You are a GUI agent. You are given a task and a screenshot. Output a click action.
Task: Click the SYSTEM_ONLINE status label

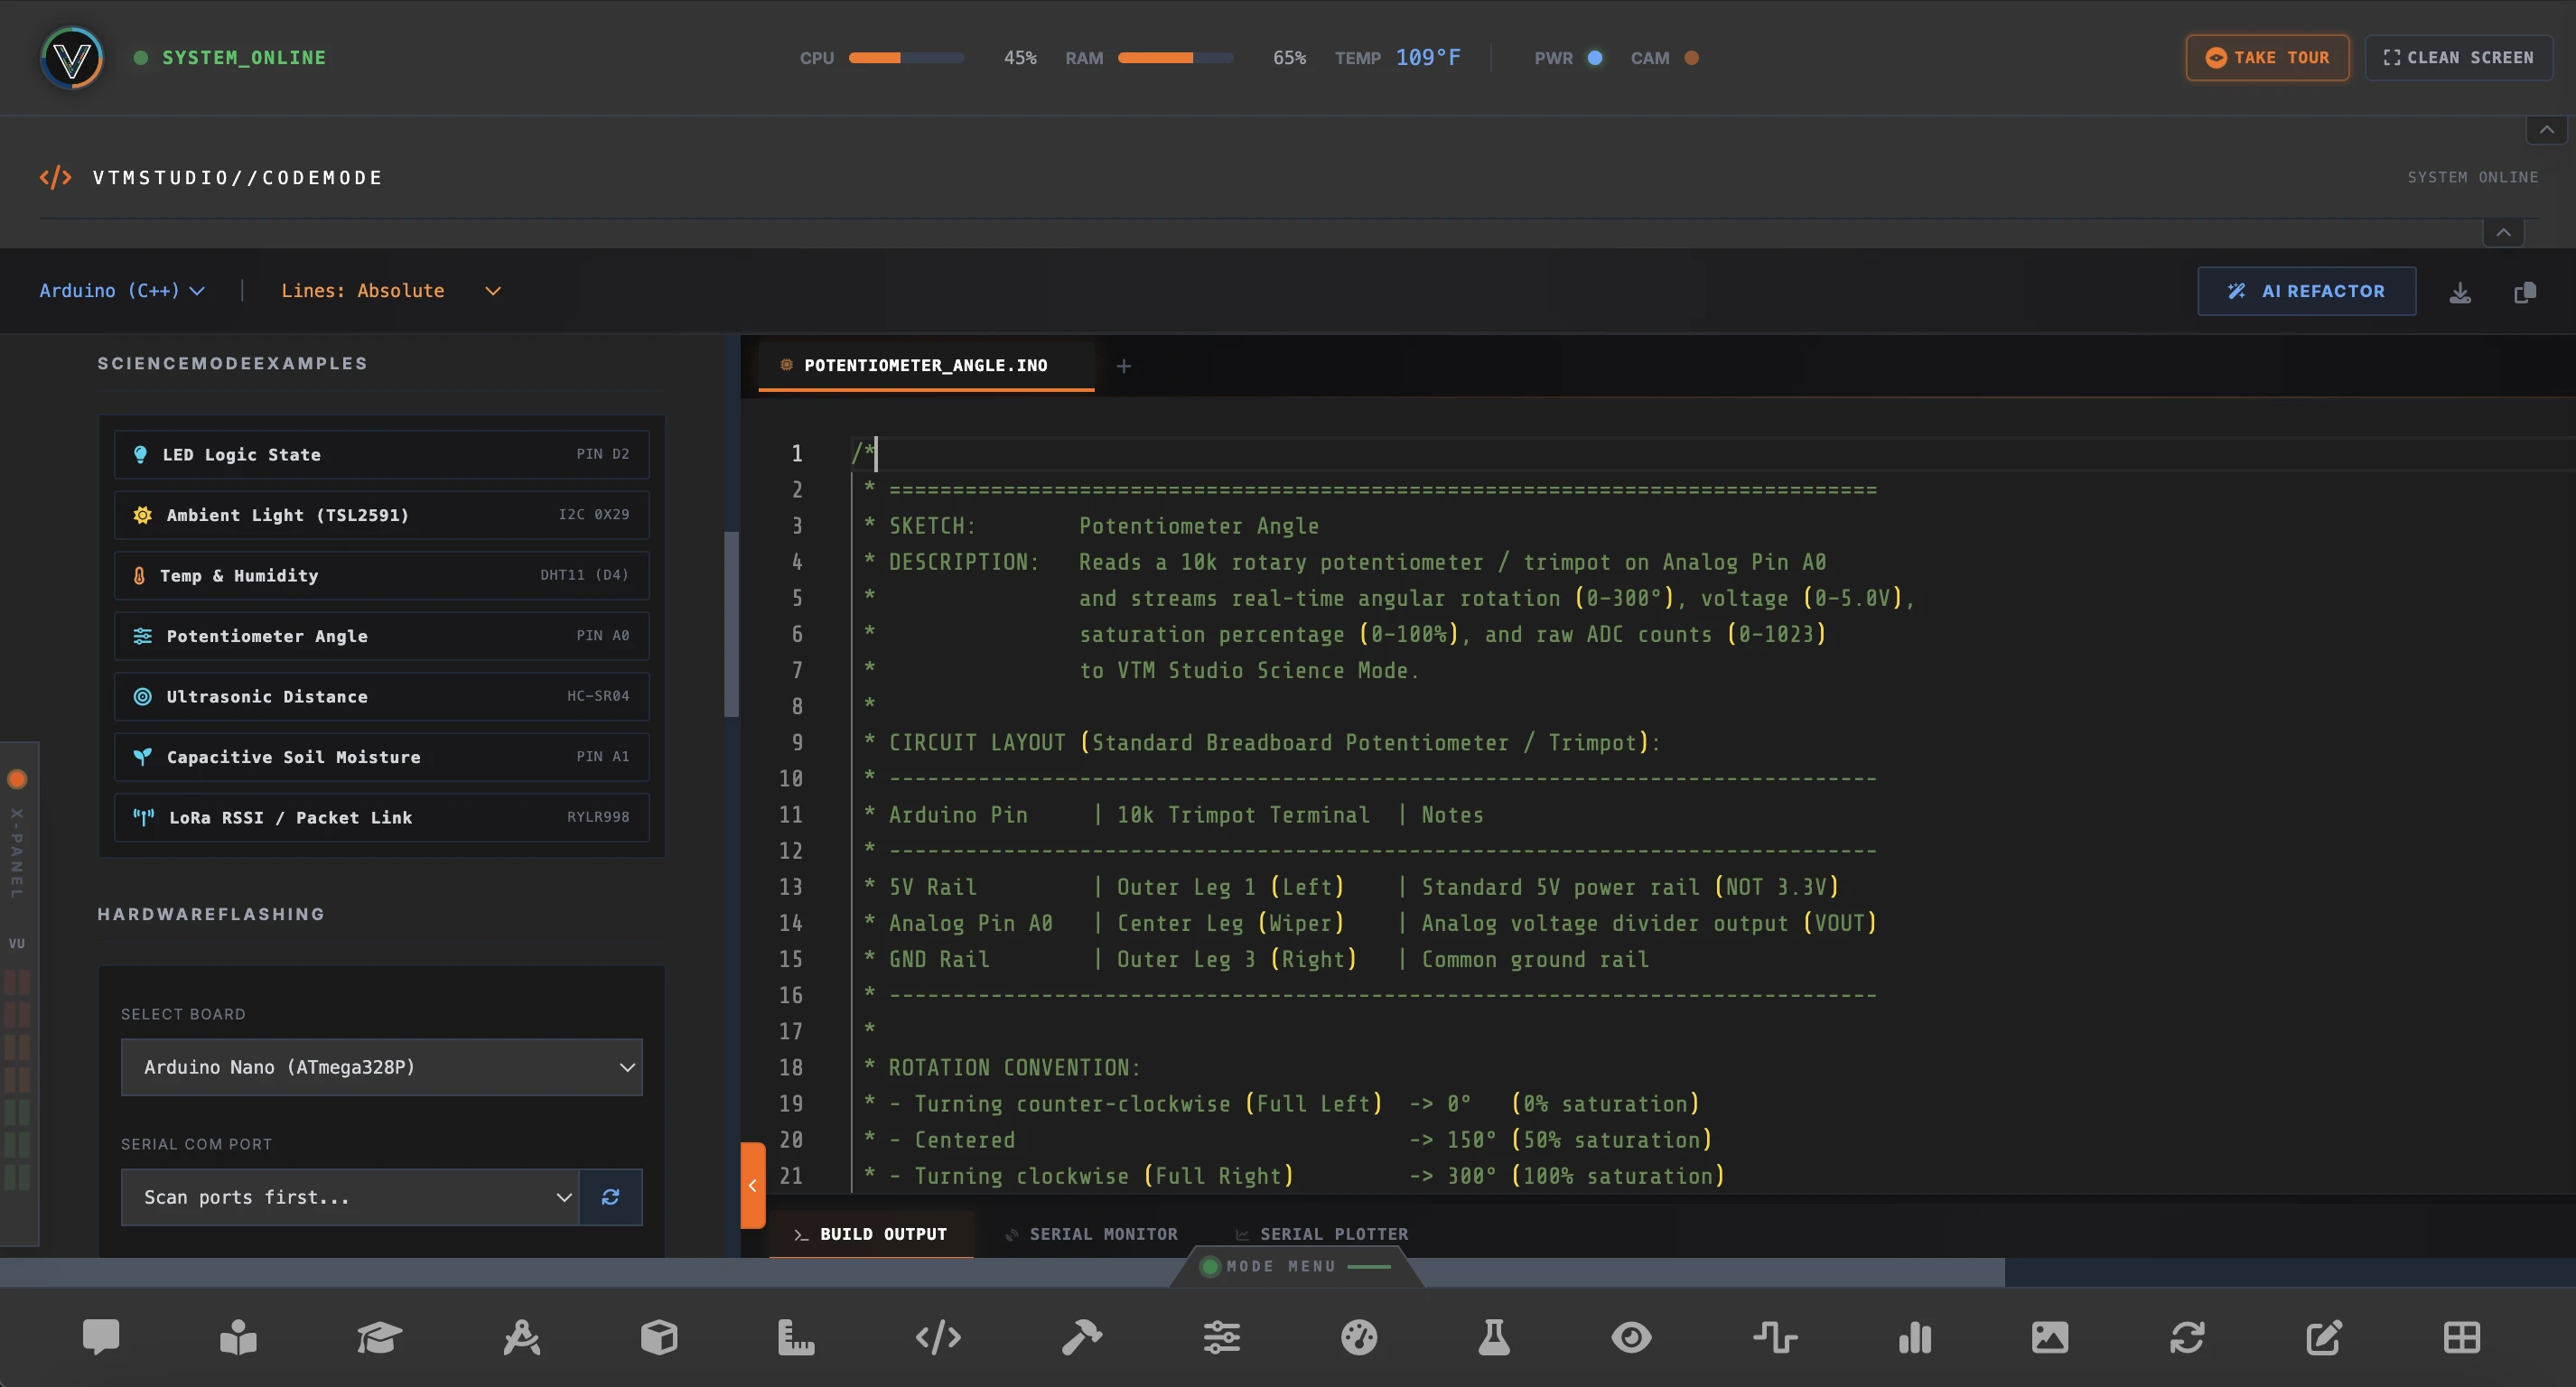point(244,58)
